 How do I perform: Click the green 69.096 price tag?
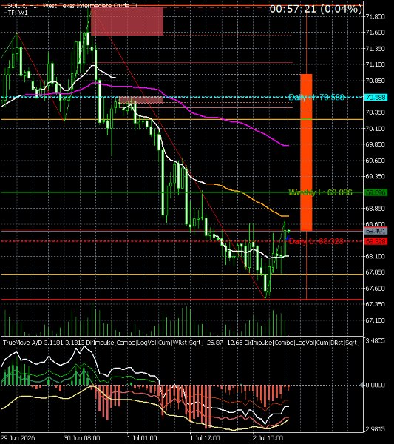tap(376, 193)
